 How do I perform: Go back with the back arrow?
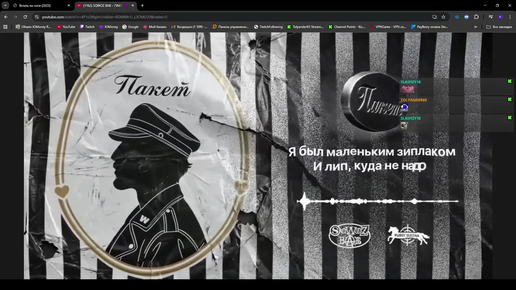(6, 17)
